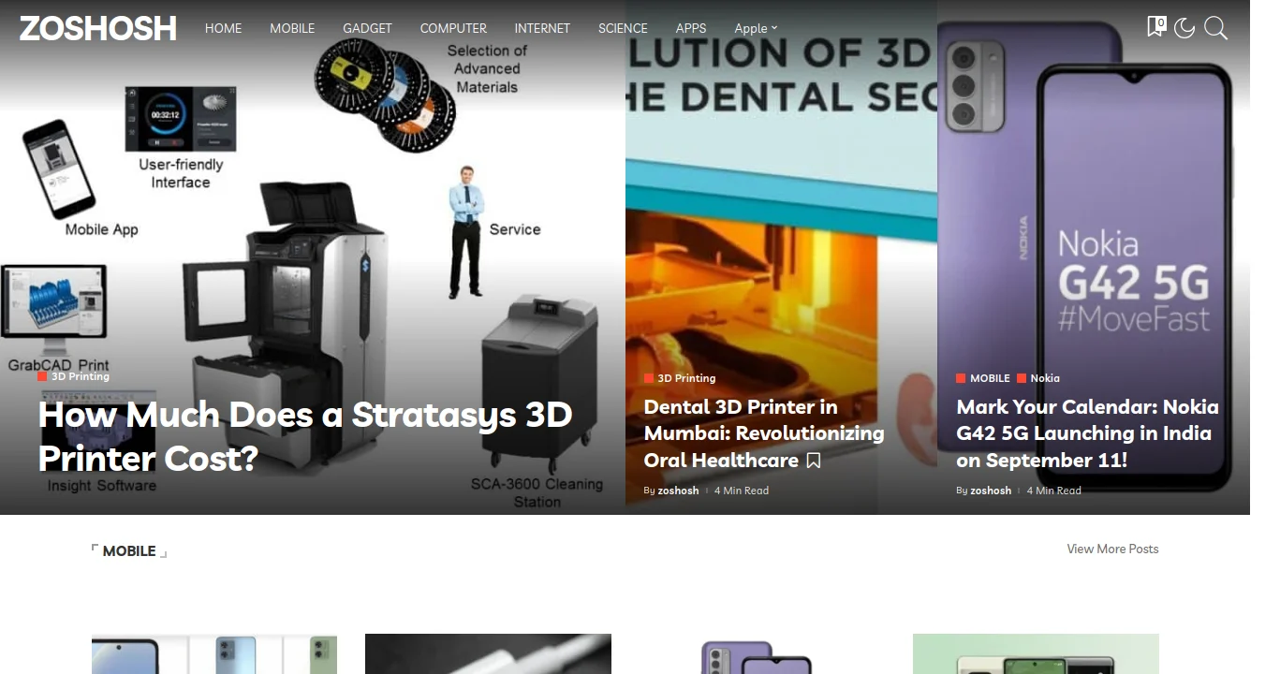Open the COMPUTER navigation link
1280x674 pixels.
pyautogui.click(x=453, y=28)
